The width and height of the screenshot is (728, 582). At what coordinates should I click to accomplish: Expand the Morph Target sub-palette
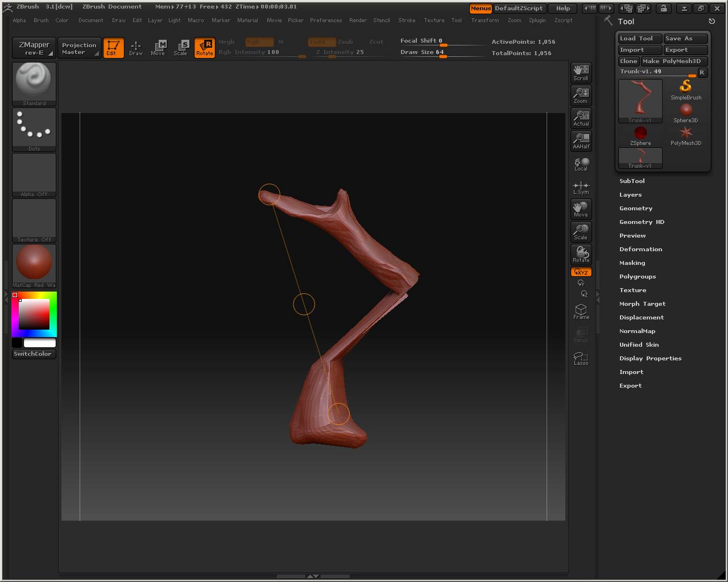pyautogui.click(x=642, y=304)
